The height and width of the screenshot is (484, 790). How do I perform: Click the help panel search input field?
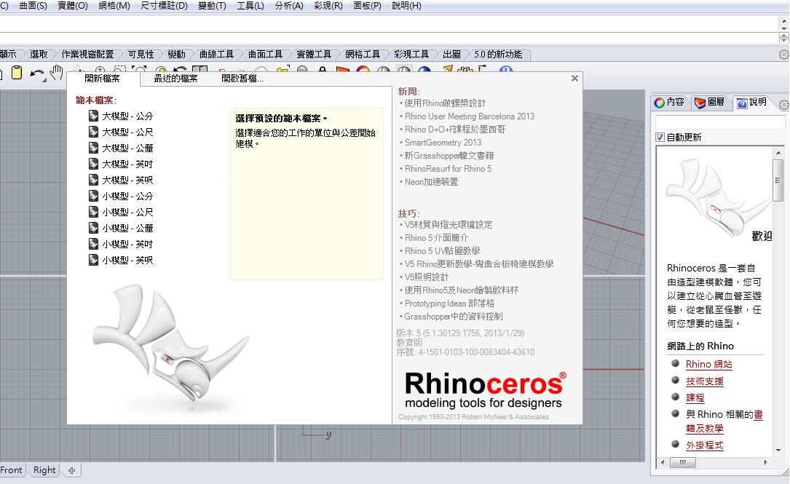720,122
